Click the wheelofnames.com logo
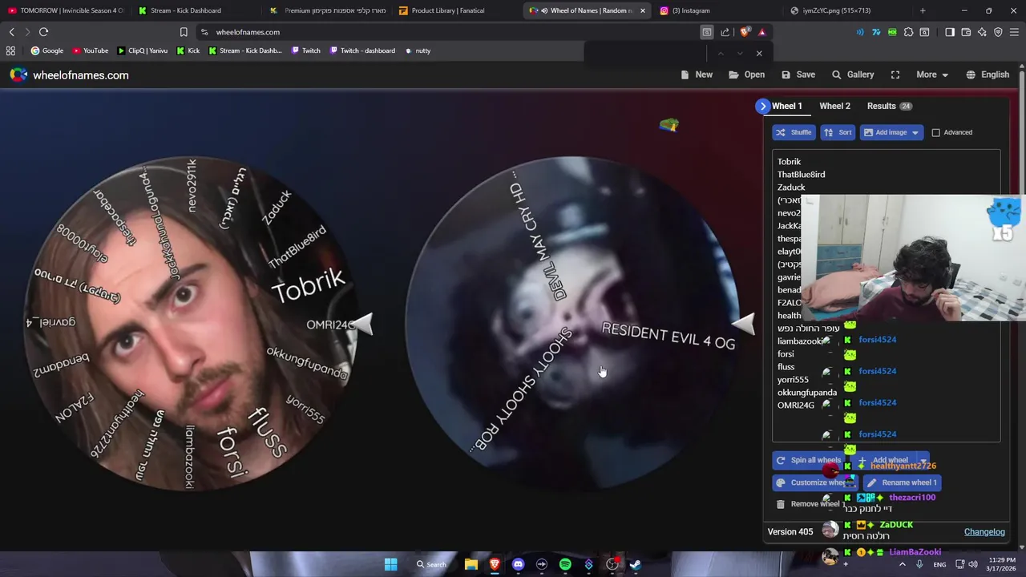The height and width of the screenshot is (577, 1026). (70, 75)
